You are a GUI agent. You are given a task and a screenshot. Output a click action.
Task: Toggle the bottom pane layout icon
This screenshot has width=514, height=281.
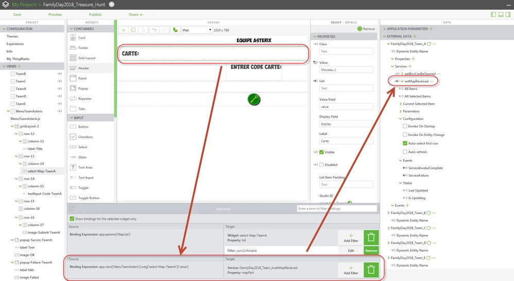pyautogui.click(x=501, y=14)
